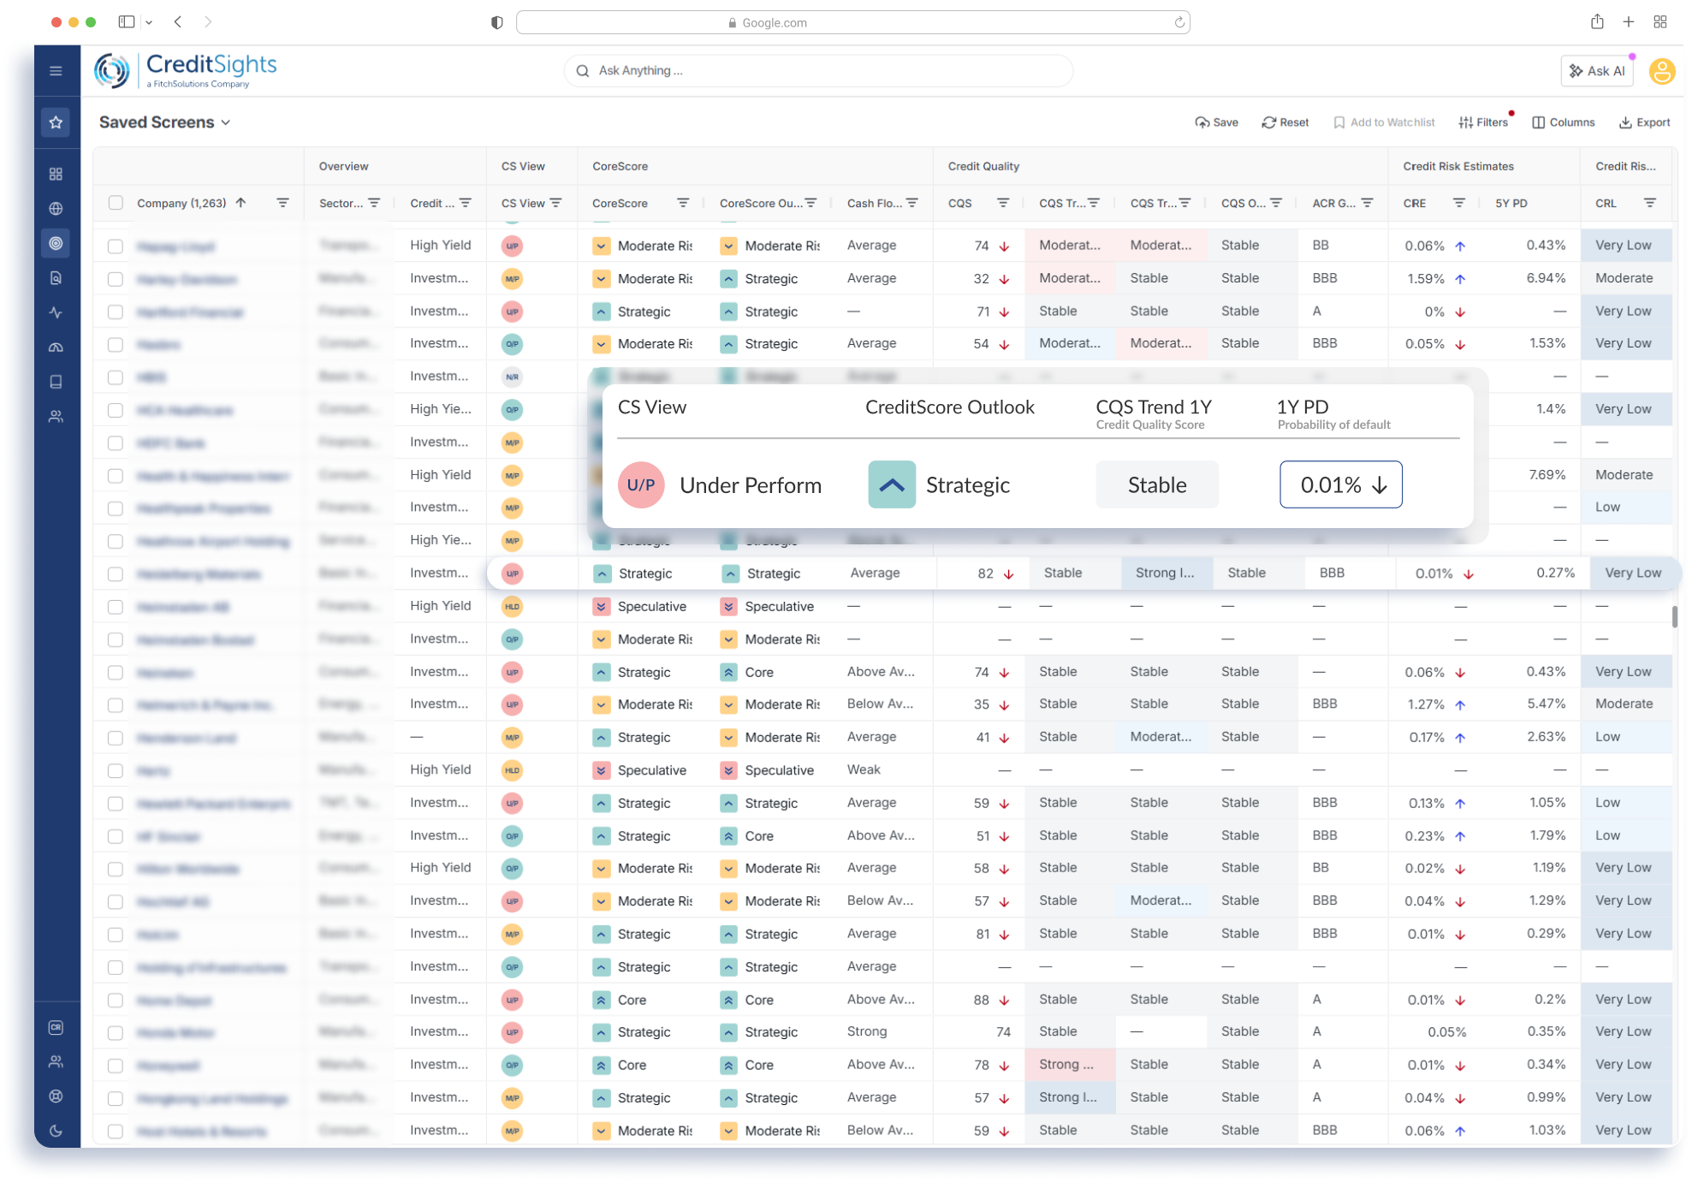Click the Reset button
Image resolution: width=1692 pixels, height=1182 pixels.
click(1285, 122)
